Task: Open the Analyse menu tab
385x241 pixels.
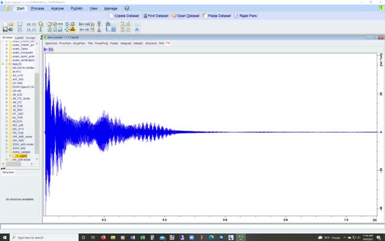Action: point(57,8)
